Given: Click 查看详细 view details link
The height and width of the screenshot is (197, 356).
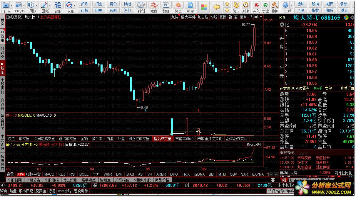Looking at the screenshot, I should coord(347,88).
